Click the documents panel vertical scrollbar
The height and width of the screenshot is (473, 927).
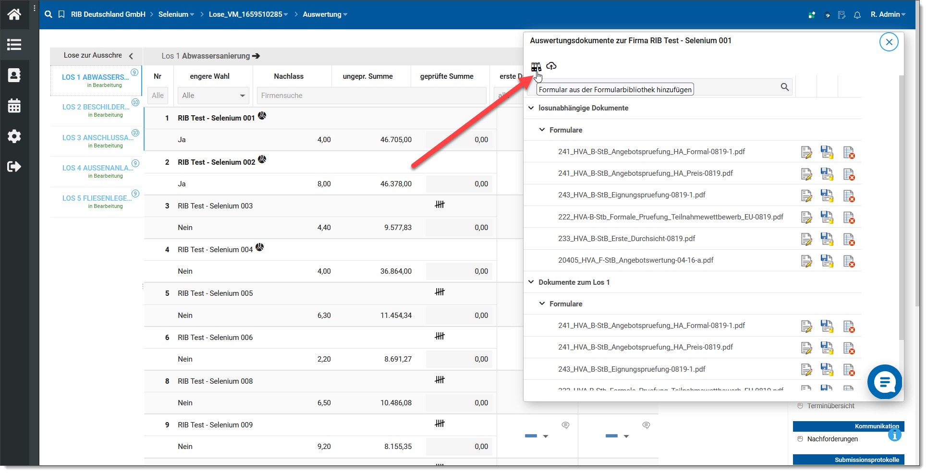901,206
